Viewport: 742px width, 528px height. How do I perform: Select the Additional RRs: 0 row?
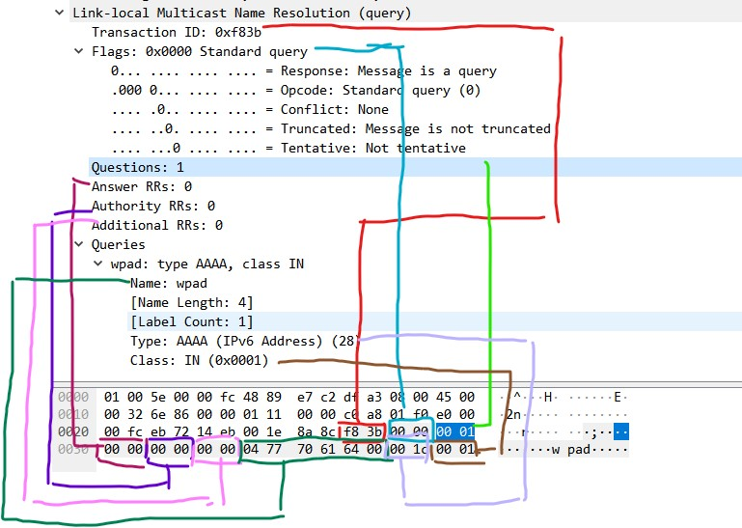[157, 225]
